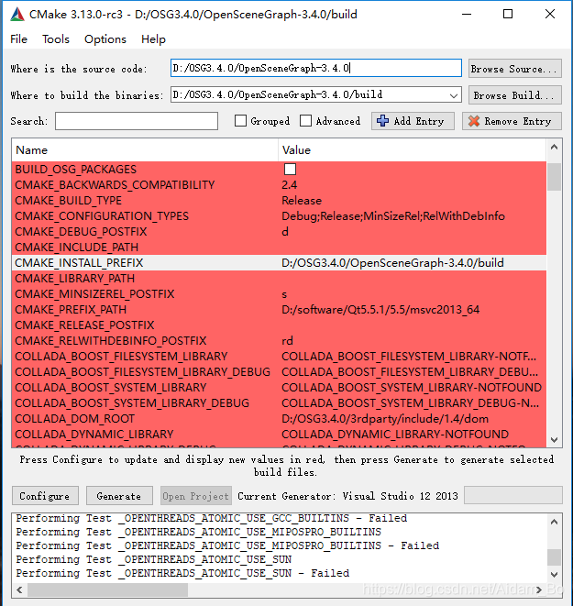Click the CMake logo in the title bar
The width and height of the screenshot is (573, 606).
coord(17,15)
